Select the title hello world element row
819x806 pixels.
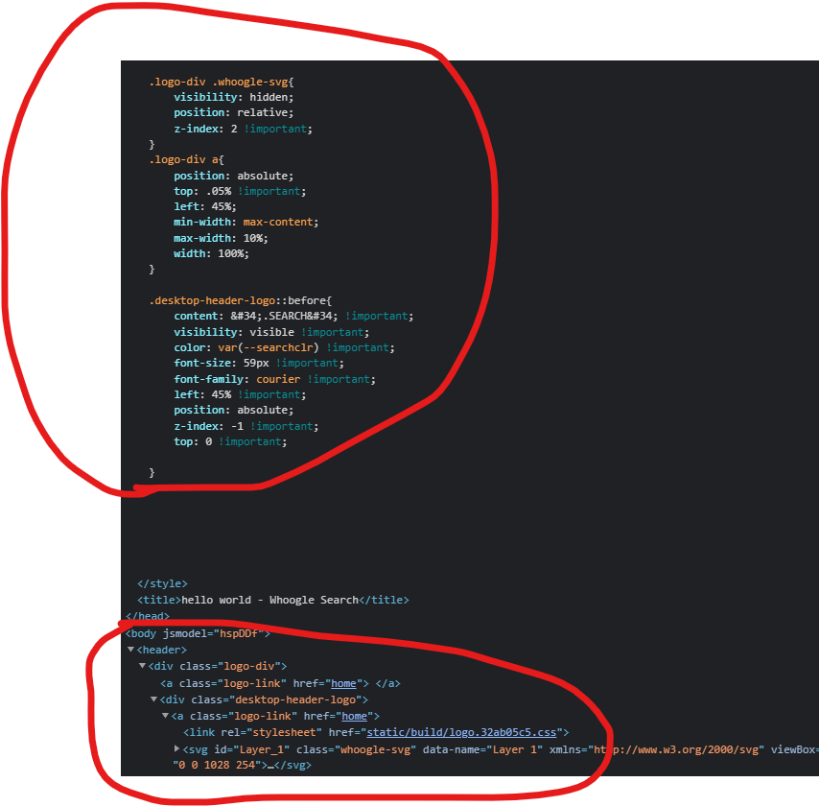click(x=272, y=600)
